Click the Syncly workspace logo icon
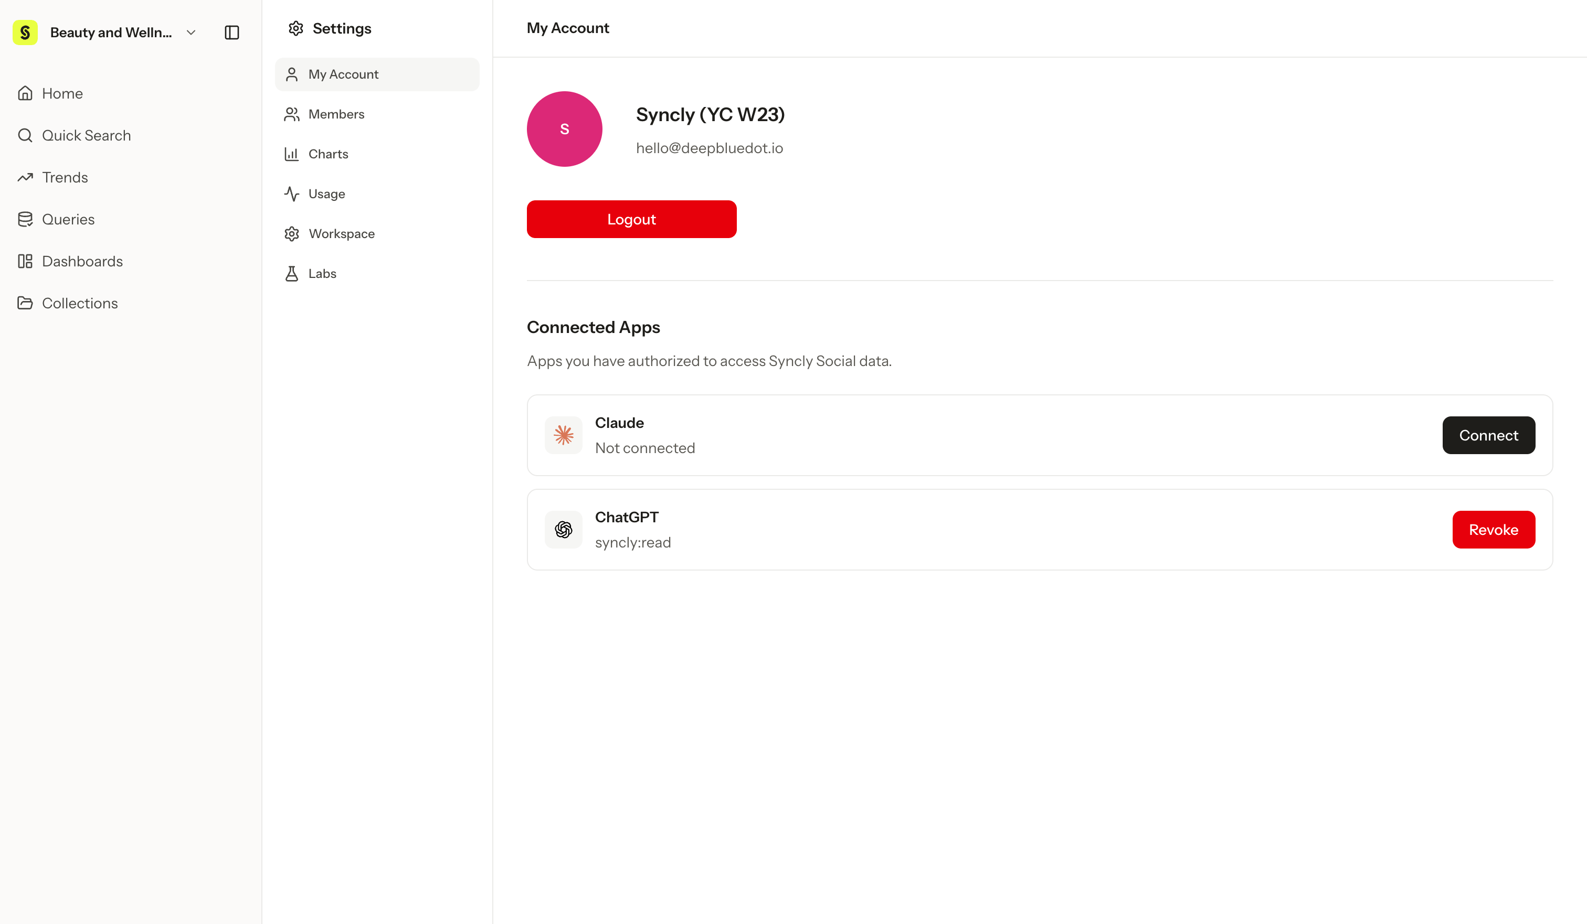The height and width of the screenshot is (924, 1587). [x=25, y=32]
